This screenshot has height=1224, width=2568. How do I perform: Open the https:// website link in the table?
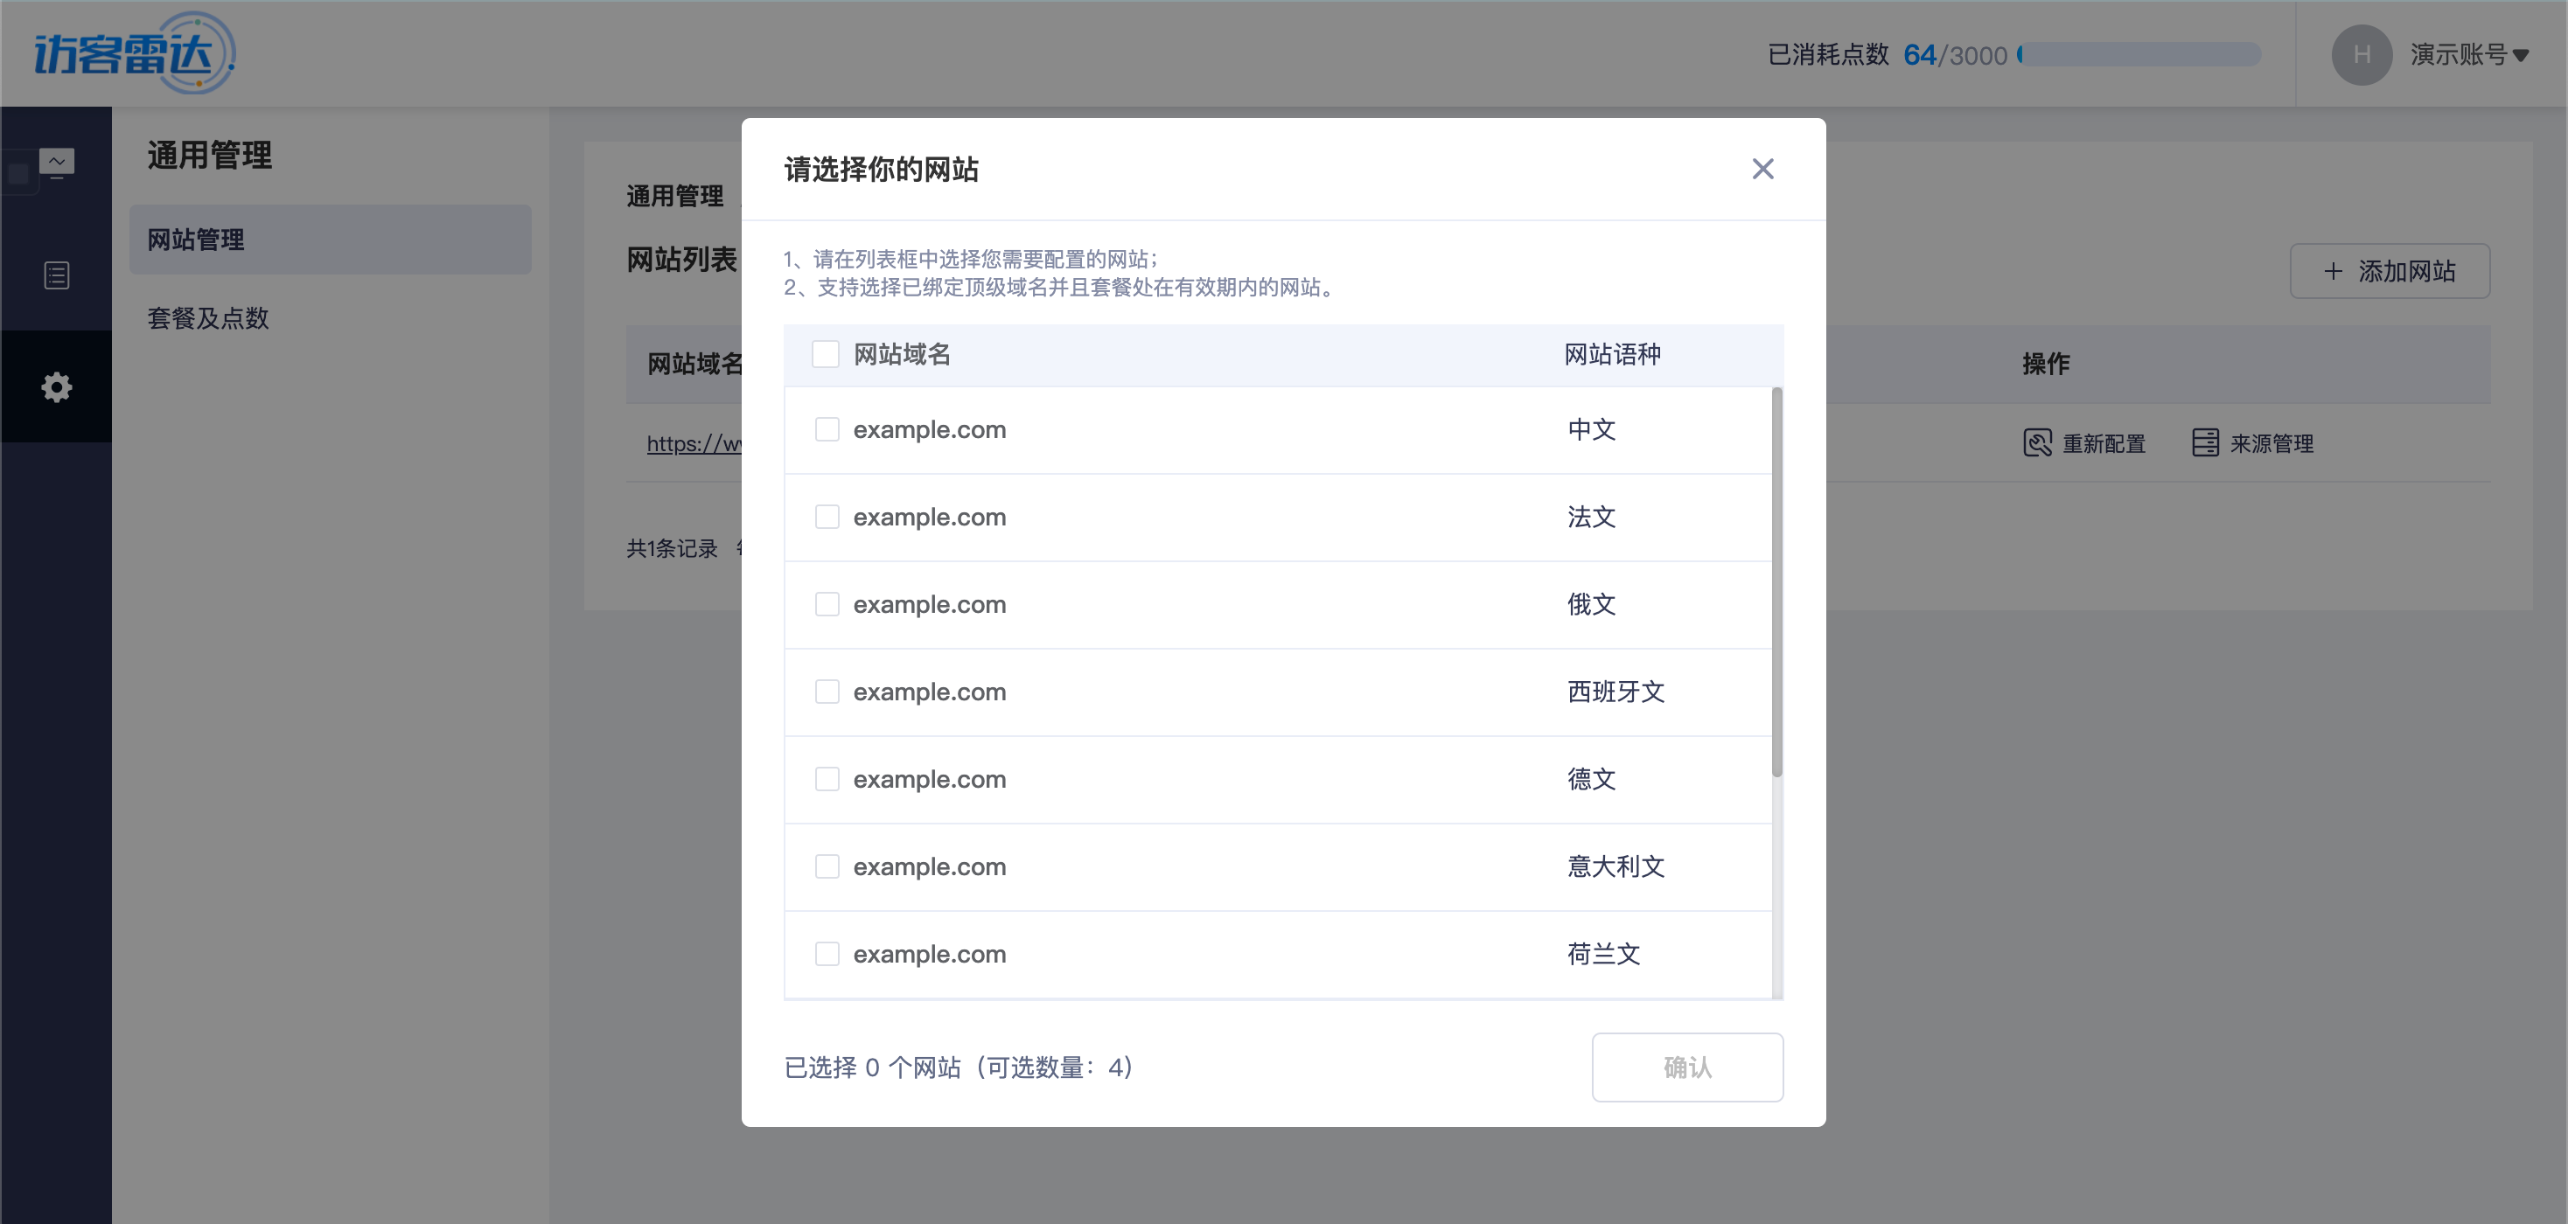click(x=696, y=443)
